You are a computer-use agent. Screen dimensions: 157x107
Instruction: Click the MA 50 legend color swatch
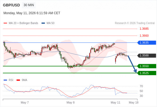tap(43, 23)
